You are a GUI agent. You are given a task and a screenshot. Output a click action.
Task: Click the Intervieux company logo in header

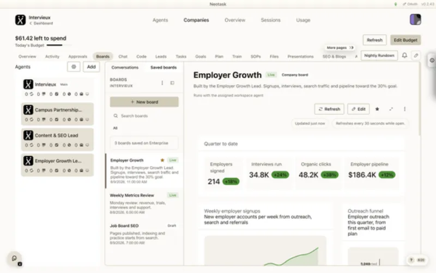click(20, 20)
